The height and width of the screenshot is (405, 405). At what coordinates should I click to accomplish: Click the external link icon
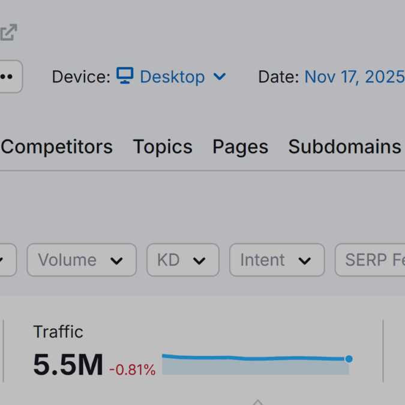[8, 32]
